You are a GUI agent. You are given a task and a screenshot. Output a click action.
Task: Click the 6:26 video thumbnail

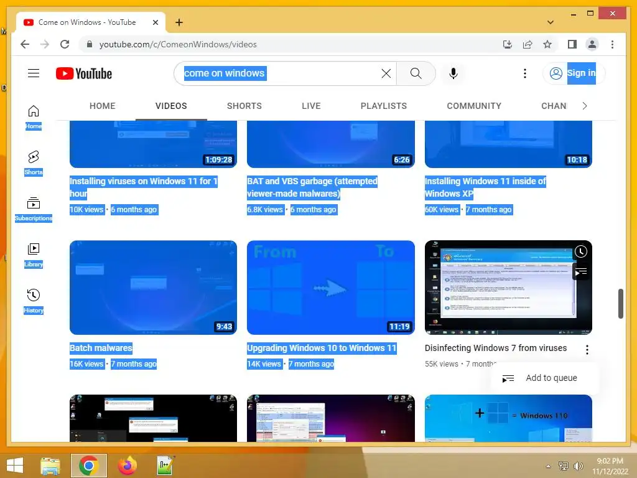tap(331, 144)
